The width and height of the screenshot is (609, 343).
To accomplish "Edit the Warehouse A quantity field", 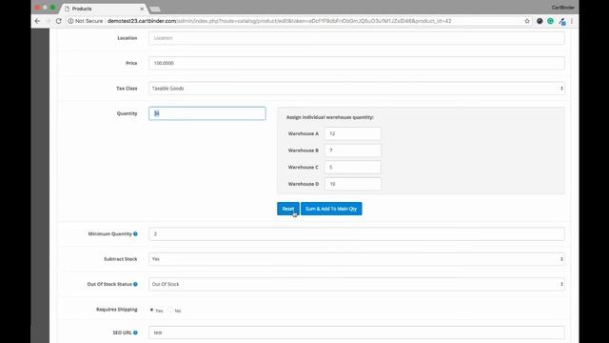I will [x=353, y=133].
